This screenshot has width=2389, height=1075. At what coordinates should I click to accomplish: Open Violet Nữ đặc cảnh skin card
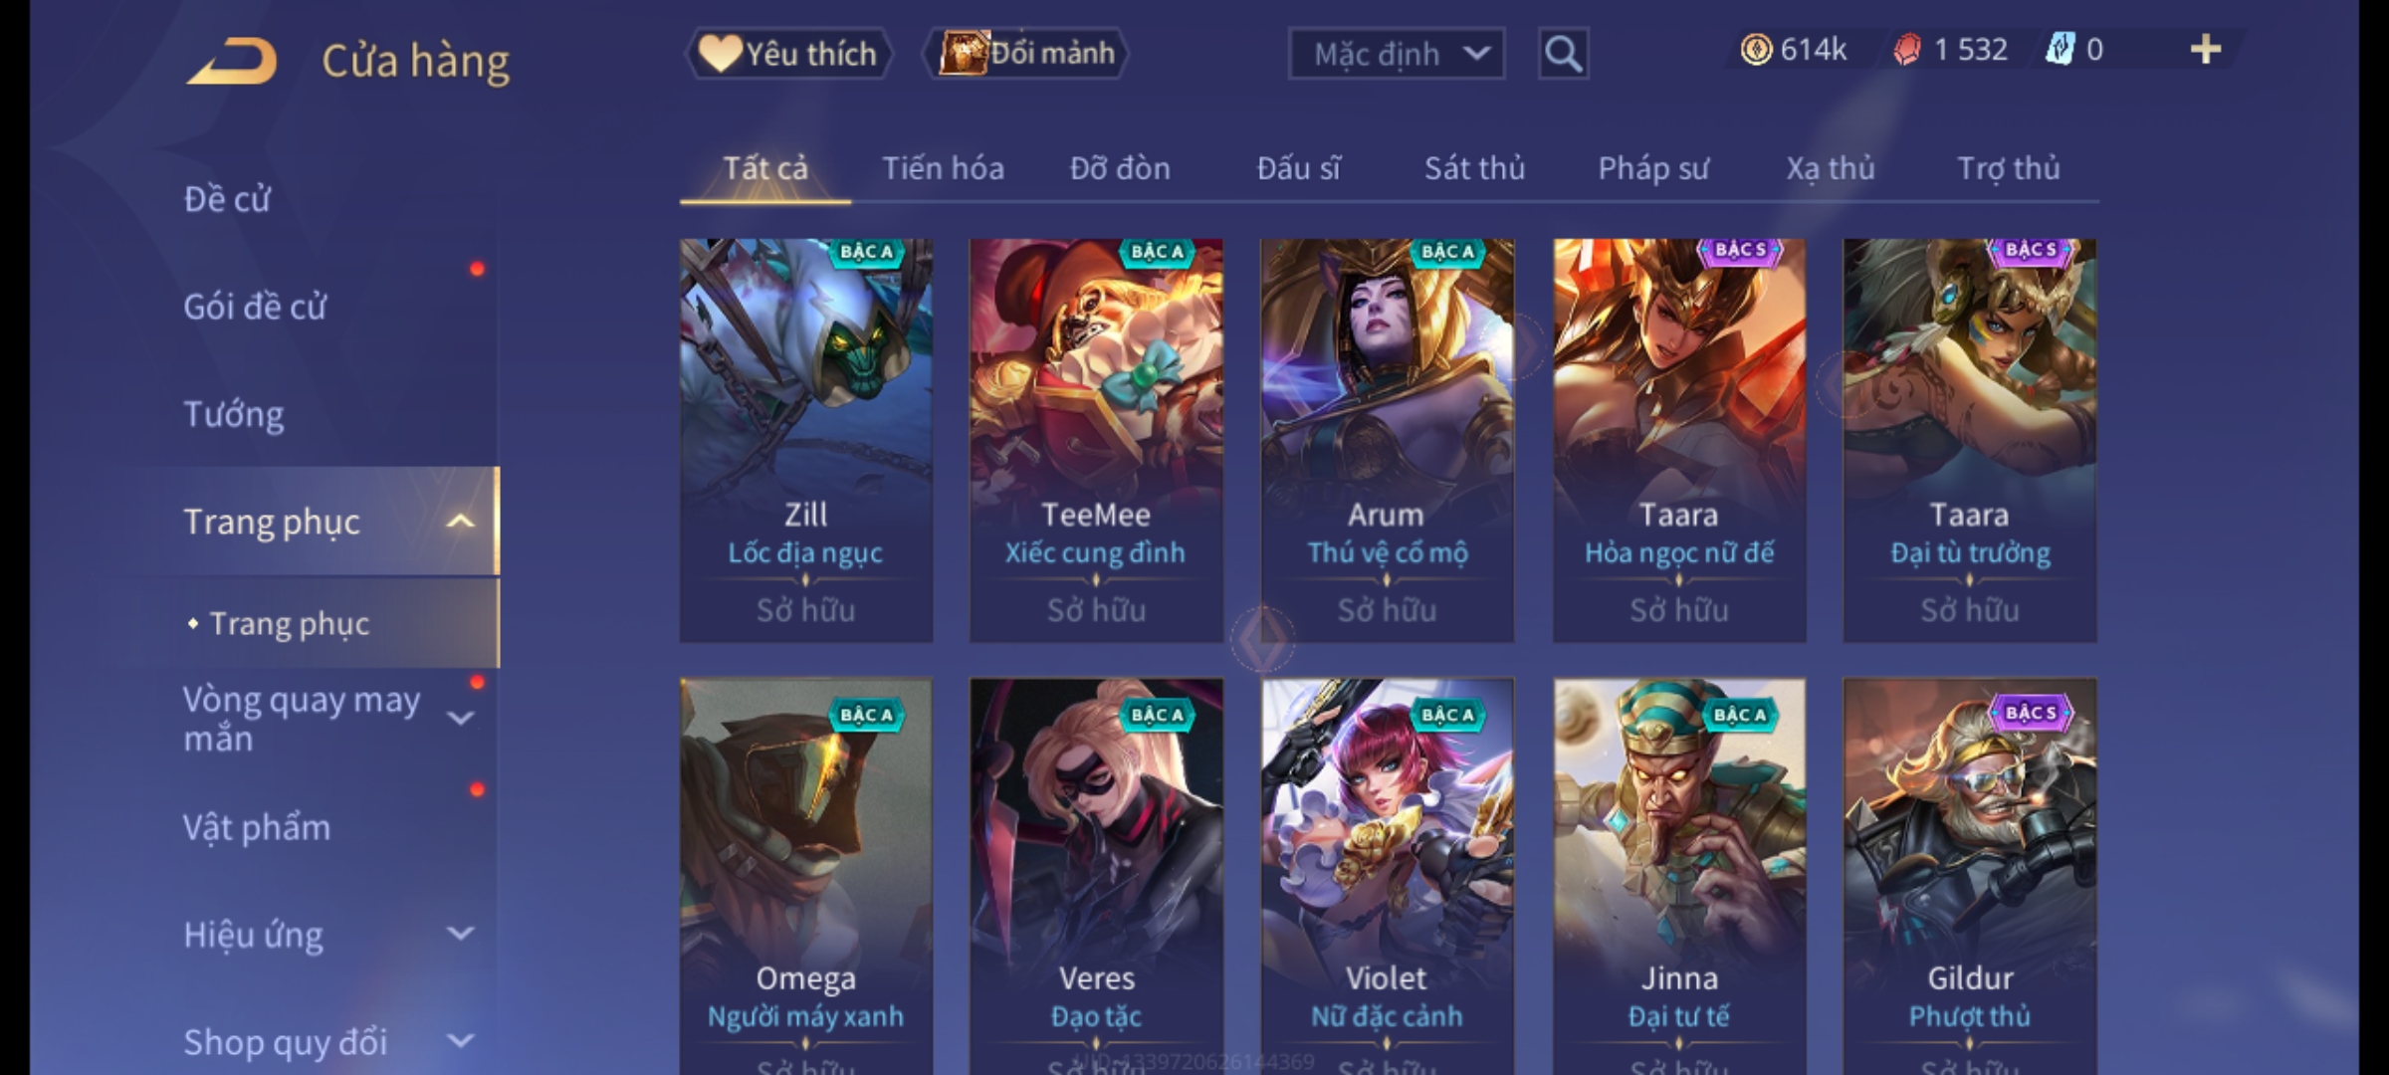(x=1388, y=876)
